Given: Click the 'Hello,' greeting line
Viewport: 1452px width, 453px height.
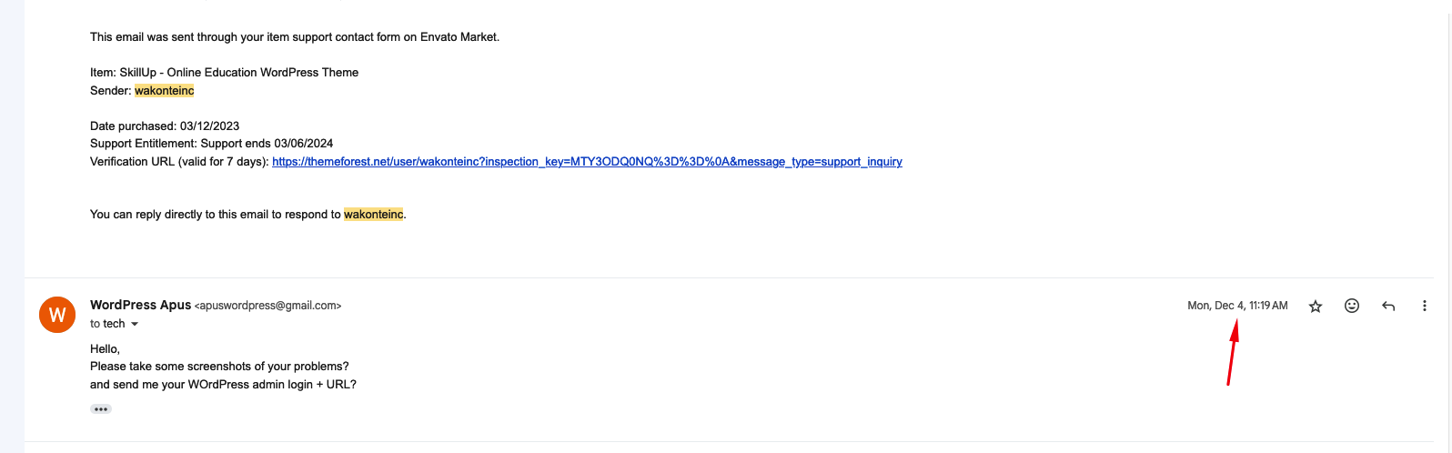Looking at the screenshot, I should (x=105, y=348).
